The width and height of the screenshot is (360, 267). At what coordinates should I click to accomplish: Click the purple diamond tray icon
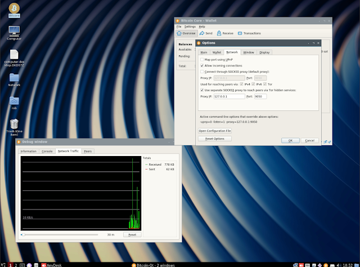(319, 265)
